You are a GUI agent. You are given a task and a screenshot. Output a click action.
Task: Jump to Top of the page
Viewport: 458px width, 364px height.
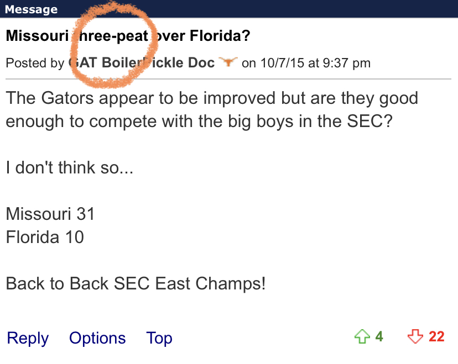(159, 338)
